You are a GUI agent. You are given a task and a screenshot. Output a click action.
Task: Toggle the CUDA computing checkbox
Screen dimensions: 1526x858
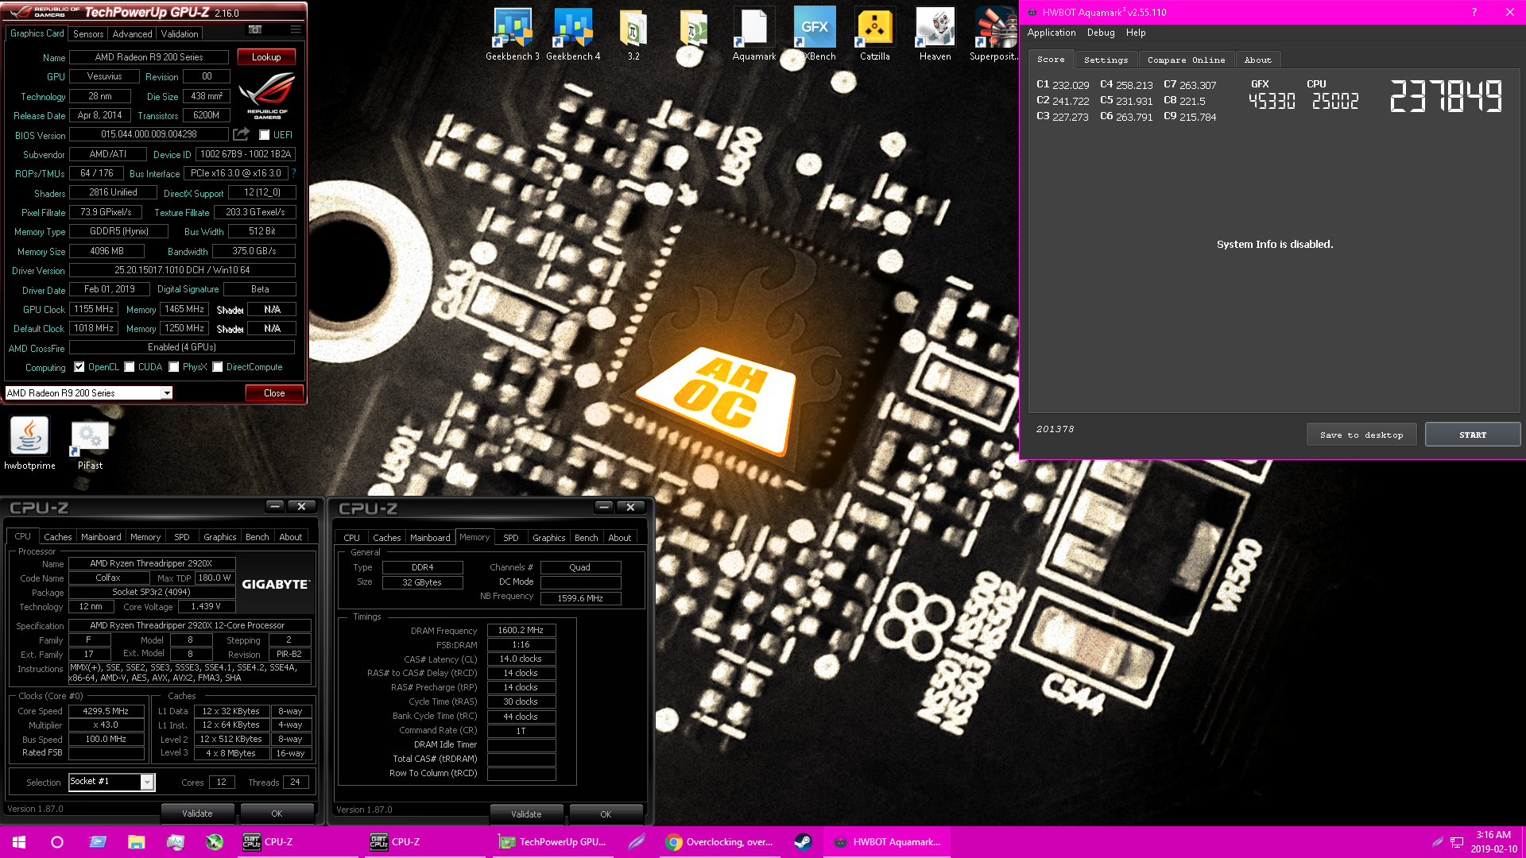pos(130,367)
